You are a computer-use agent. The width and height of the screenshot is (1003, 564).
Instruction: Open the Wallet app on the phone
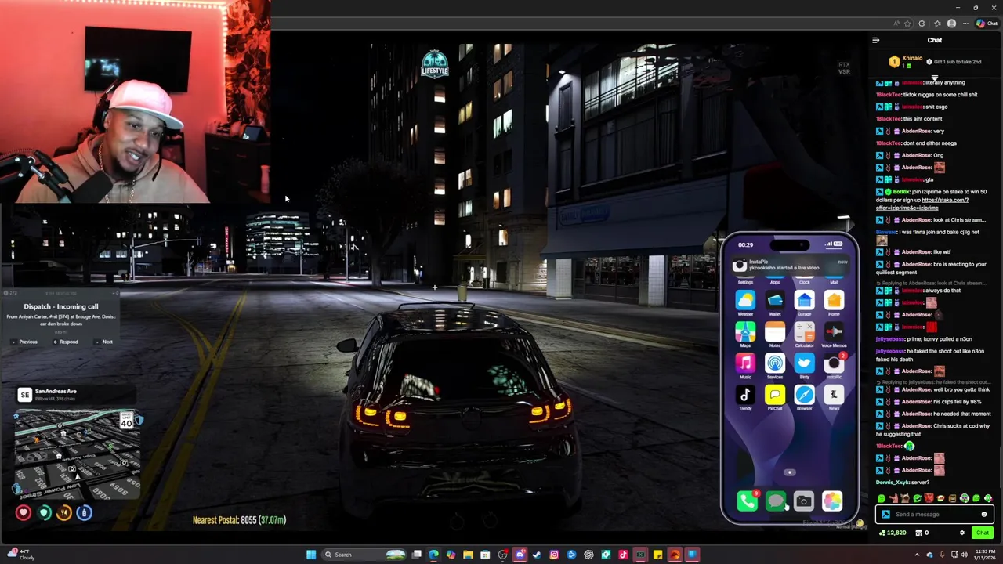pos(775,301)
